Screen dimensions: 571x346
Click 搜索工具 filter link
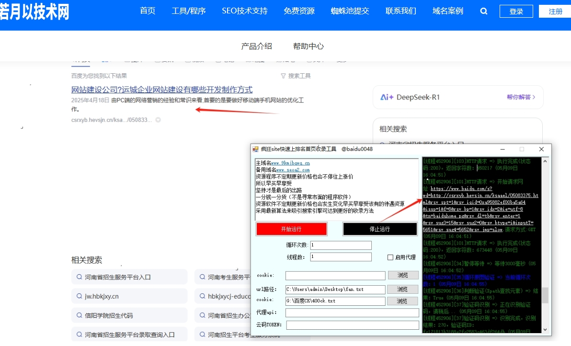[x=299, y=76]
